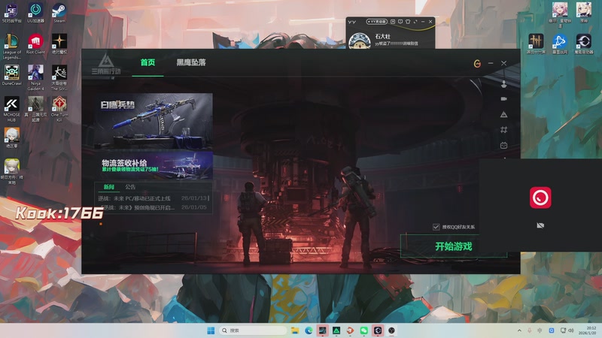
Task: Click the hash-shaped icon in launcher sidebar
Action: coord(503,130)
